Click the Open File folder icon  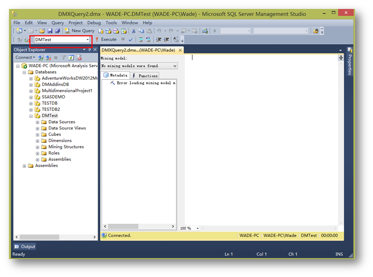tap(42, 31)
